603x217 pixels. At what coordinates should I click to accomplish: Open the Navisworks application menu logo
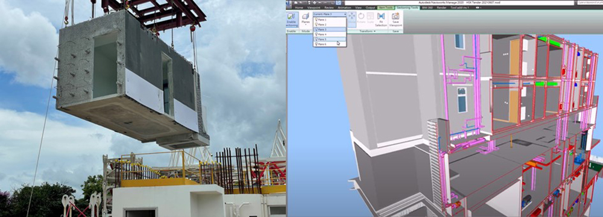point(288,4)
